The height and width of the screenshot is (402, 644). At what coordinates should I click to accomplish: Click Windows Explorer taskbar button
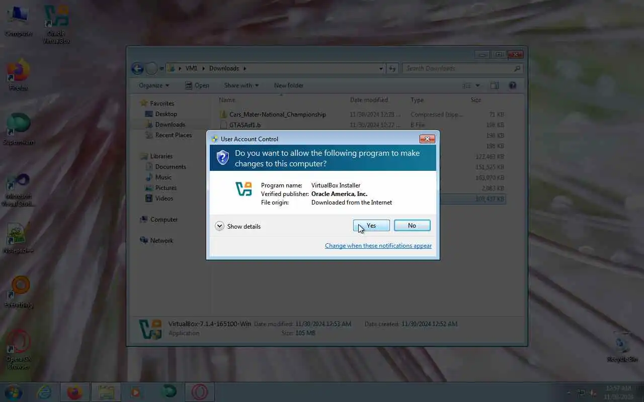(106, 392)
